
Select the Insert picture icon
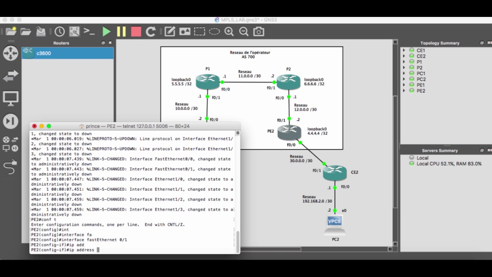(185, 32)
